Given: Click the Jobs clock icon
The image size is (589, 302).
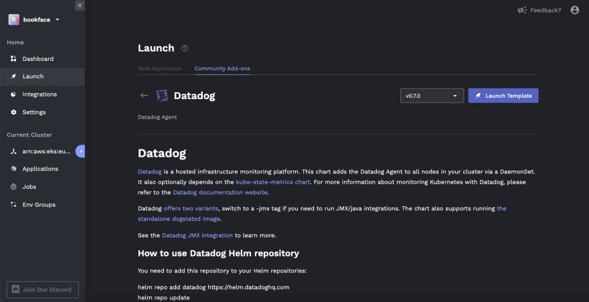Looking at the screenshot, I should tap(13, 187).
